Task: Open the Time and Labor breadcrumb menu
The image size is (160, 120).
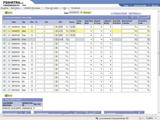Action: coord(51,8)
